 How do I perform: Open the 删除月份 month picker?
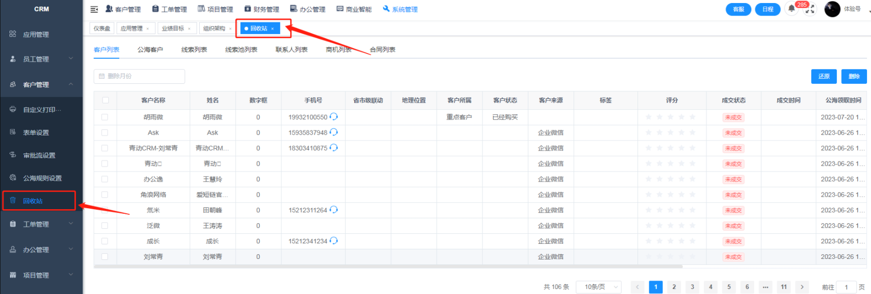[139, 76]
